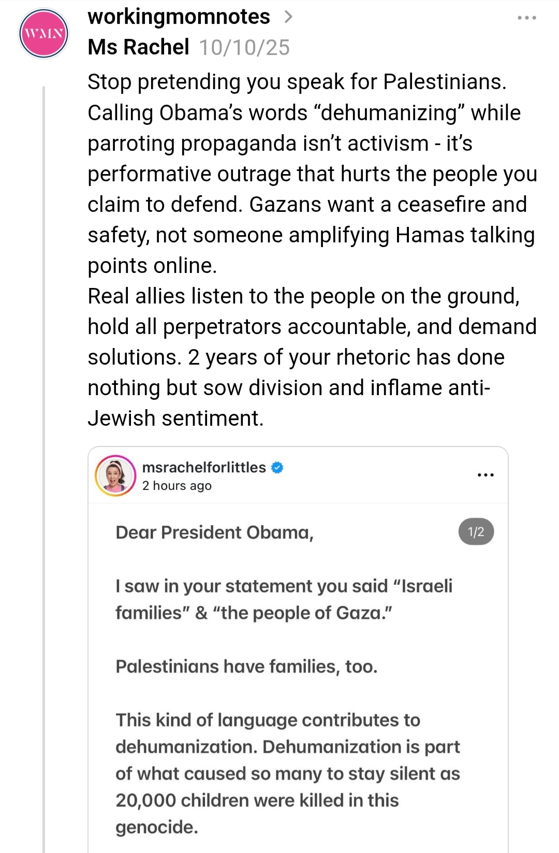The width and height of the screenshot is (559, 853).
Task: Open the embedded Instagram post image
Action: pos(298,677)
